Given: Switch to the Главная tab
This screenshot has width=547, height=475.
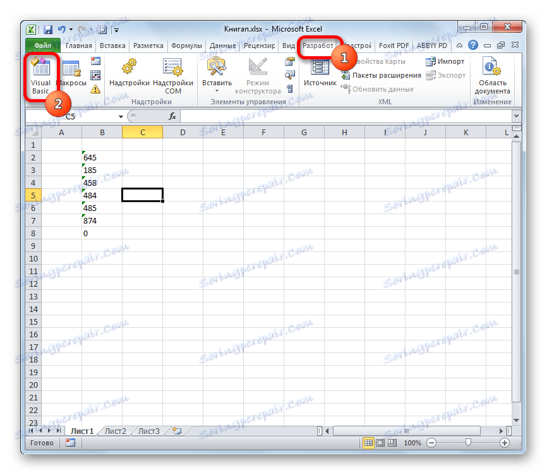Looking at the screenshot, I should coord(79,45).
